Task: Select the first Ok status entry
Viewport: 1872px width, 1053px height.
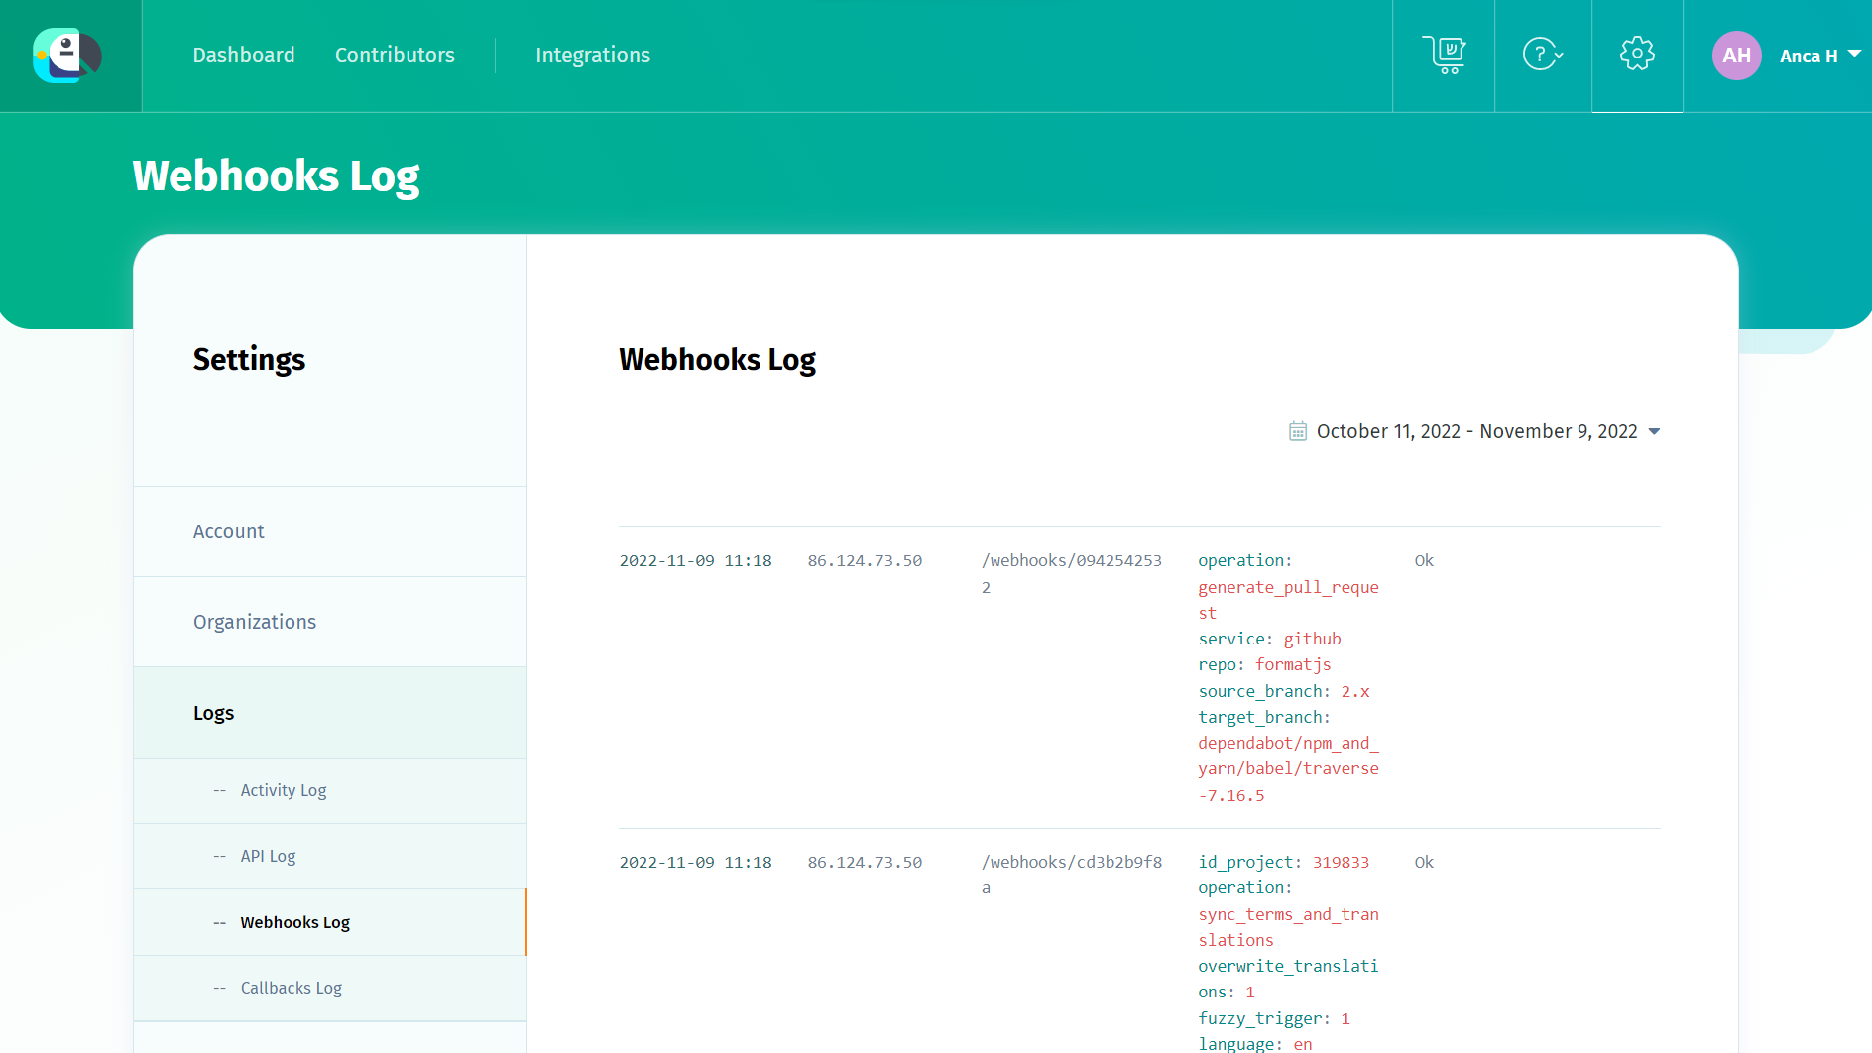Action: (1424, 560)
